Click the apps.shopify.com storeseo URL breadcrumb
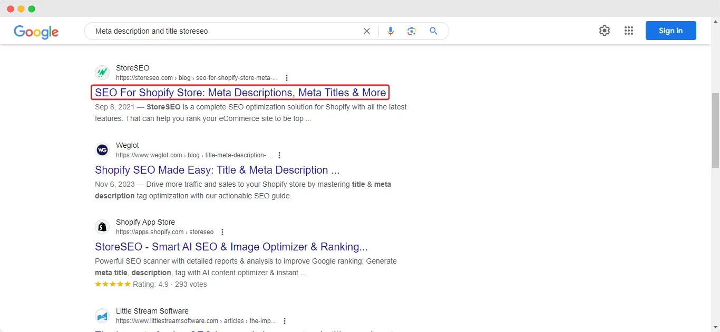Screen dimensions: 720x332 click(x=164, y=232)
